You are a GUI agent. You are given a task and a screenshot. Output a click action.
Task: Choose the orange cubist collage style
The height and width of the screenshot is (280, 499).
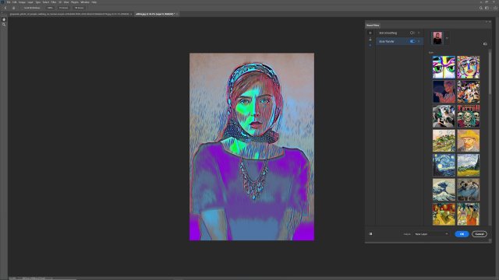(x=468, y=92)
